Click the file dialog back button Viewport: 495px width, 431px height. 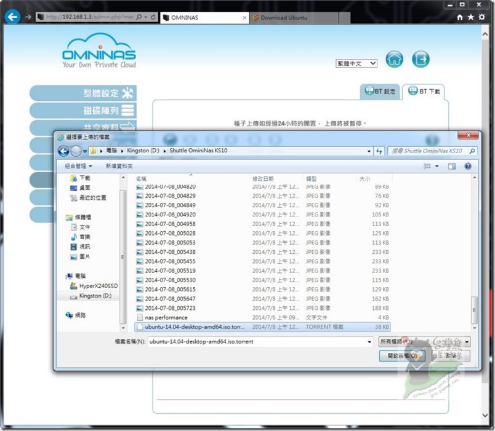pyautogui.click(x=63, y=151)
